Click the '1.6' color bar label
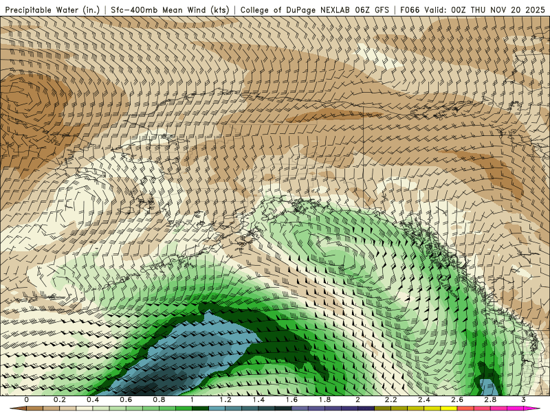The image size is (550, 412). 291,400
